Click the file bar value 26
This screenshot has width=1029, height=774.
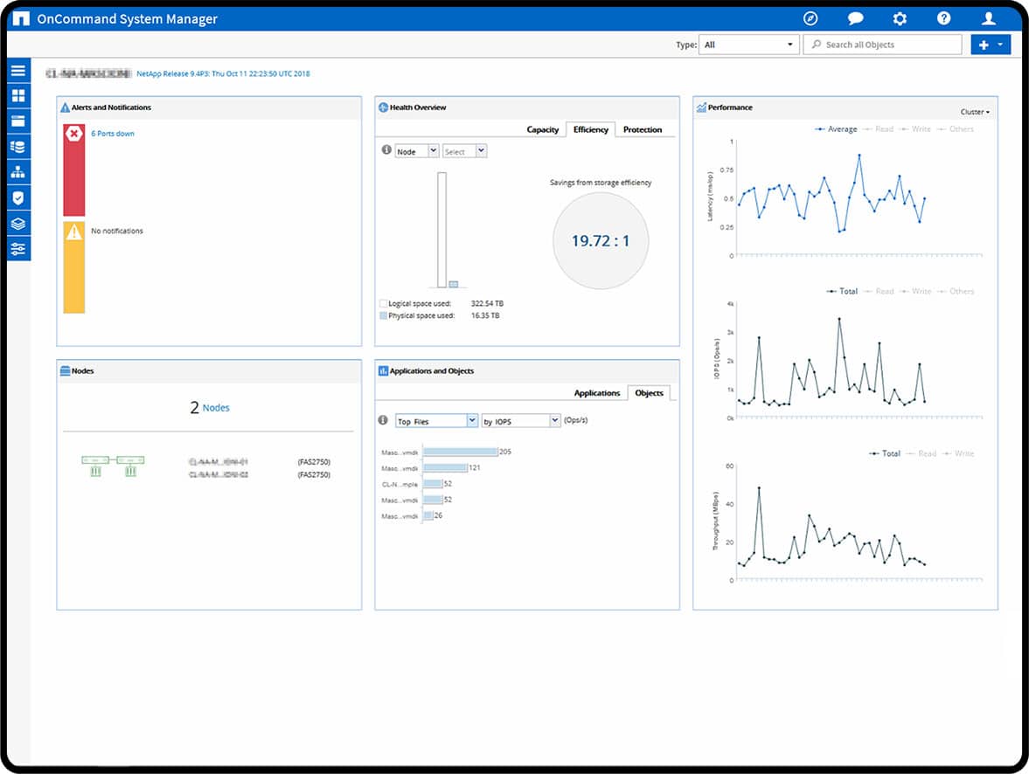point(438,515)
